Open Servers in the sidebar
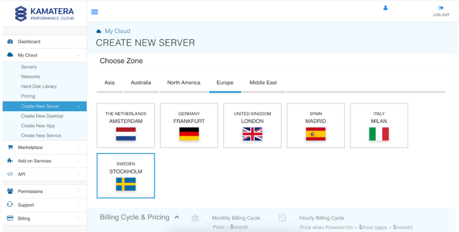The width and height of the screenshot is (459, 232). coord(29,67)
